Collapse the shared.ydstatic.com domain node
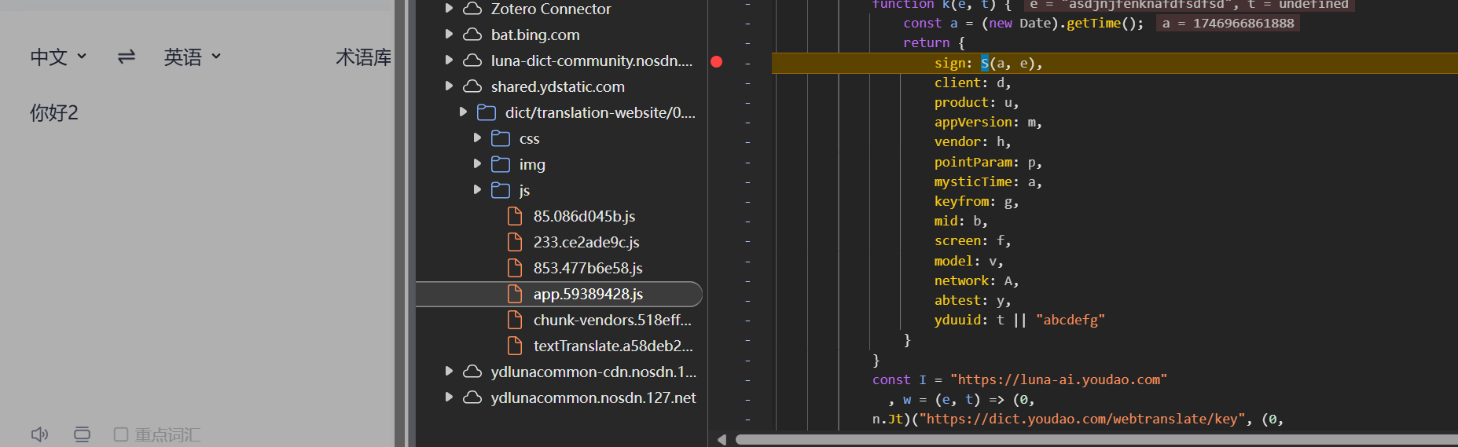This screenshot has height=447, width=1458. (x=449, y=86)
